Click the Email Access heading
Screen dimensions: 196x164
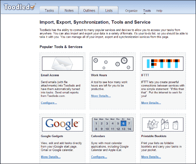tap(50, 75)
